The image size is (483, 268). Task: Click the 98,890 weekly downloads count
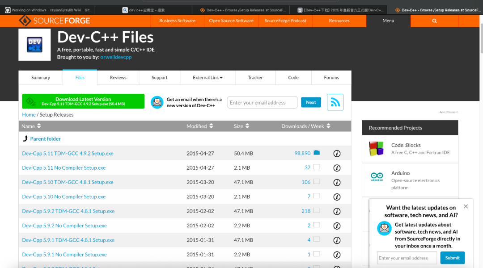[x=302, y=153]
